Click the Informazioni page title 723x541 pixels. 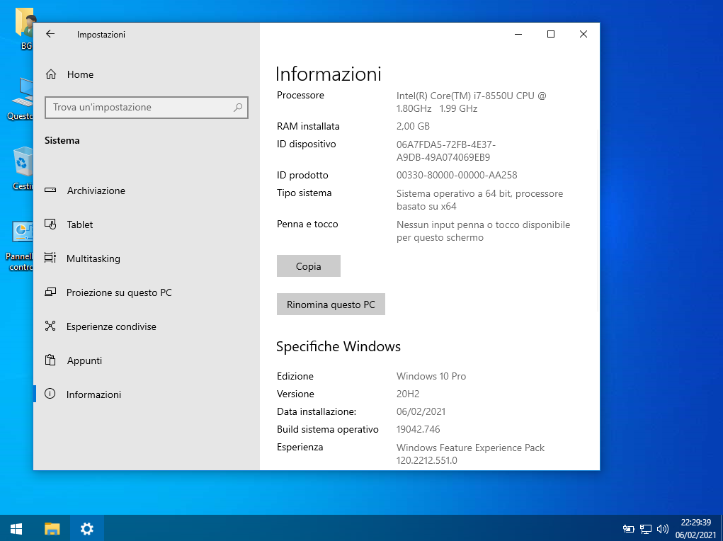329,74
